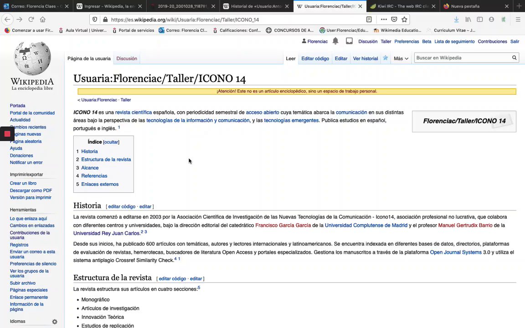This screenshot has width=525, height=328.
Task: Open Open Journal Systems link
Action: (x=456, y=252)
